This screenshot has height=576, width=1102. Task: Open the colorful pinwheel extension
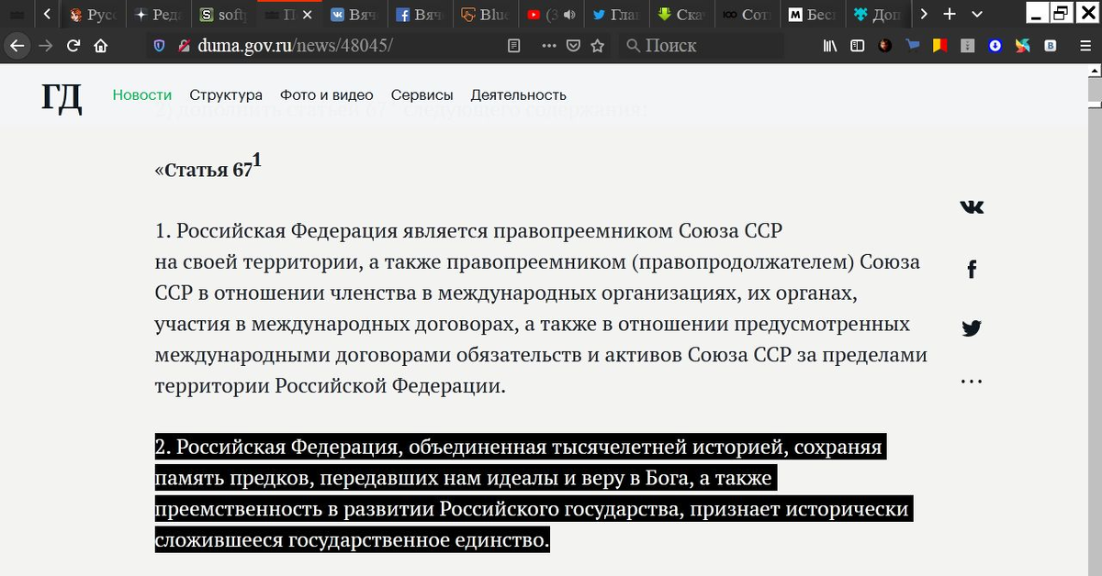[x=1023, y=45]
